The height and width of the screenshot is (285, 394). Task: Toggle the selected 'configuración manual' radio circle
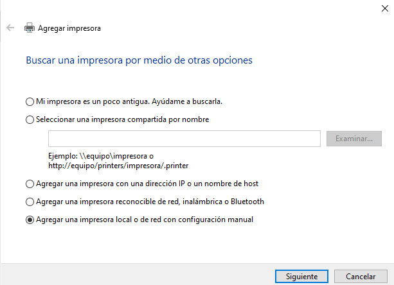pos(30,220)
